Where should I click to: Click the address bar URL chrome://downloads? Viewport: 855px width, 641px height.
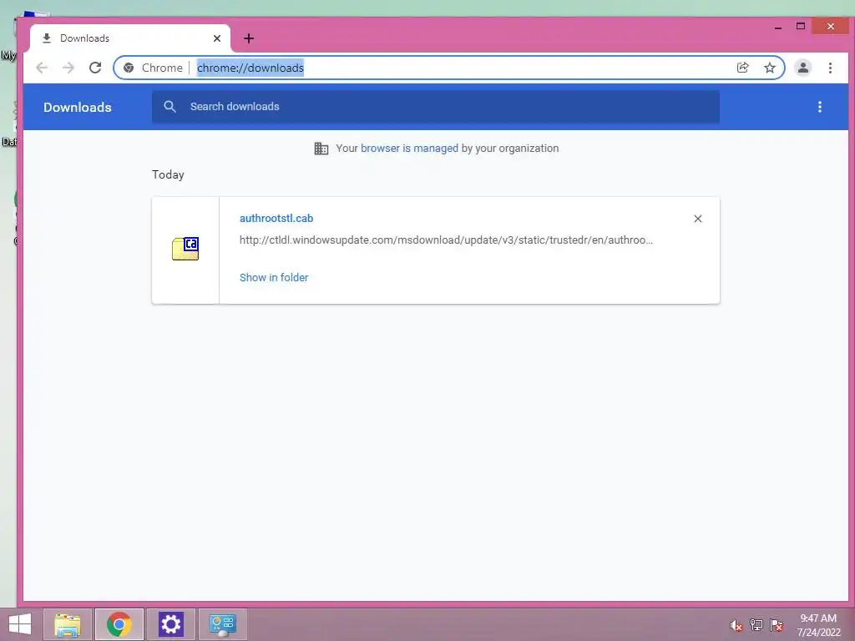[250, 68]
